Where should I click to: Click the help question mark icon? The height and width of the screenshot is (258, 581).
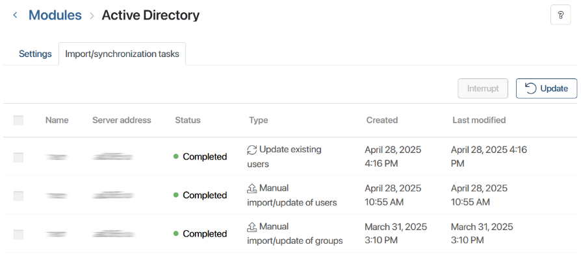560,15
